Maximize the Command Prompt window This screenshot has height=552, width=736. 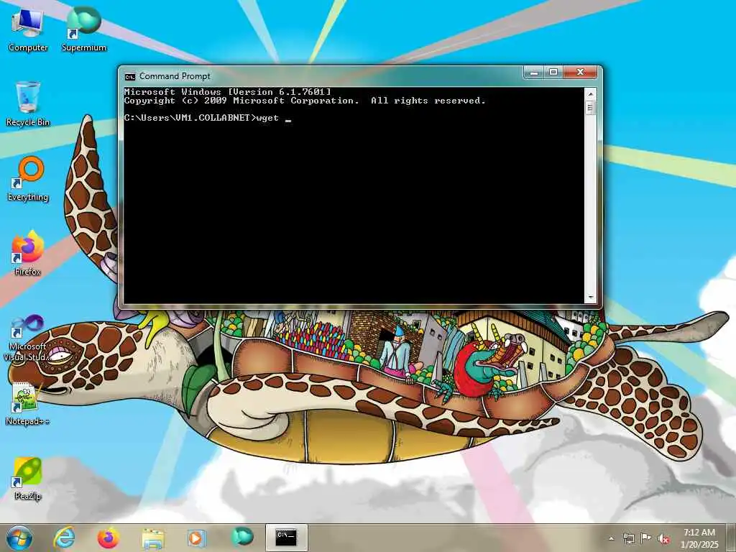click(x=553, y=73)
